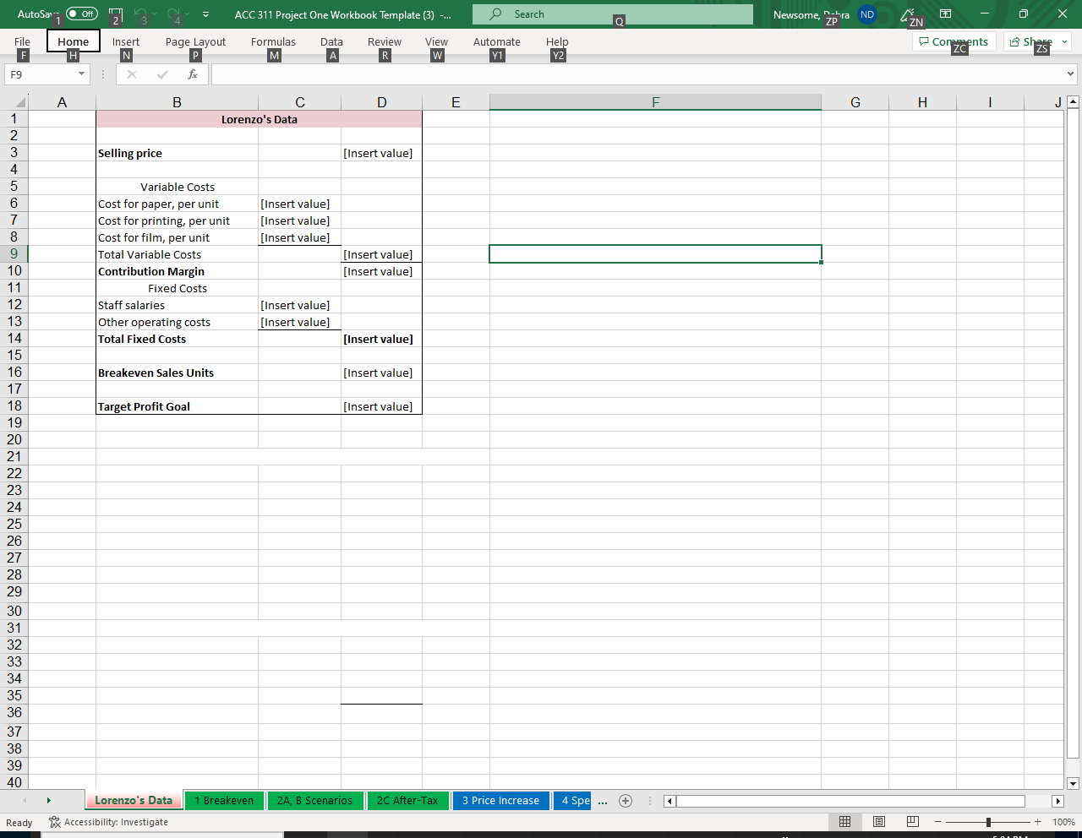This screenshot has height=838, width=1082.
Task: Switch to 2C After-Tax sheet tab
Action: pos(407,800)
